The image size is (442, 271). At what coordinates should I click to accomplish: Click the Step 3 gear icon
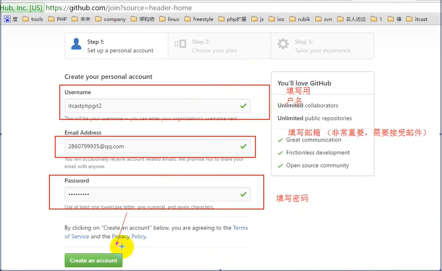click(x=283, y=44)
